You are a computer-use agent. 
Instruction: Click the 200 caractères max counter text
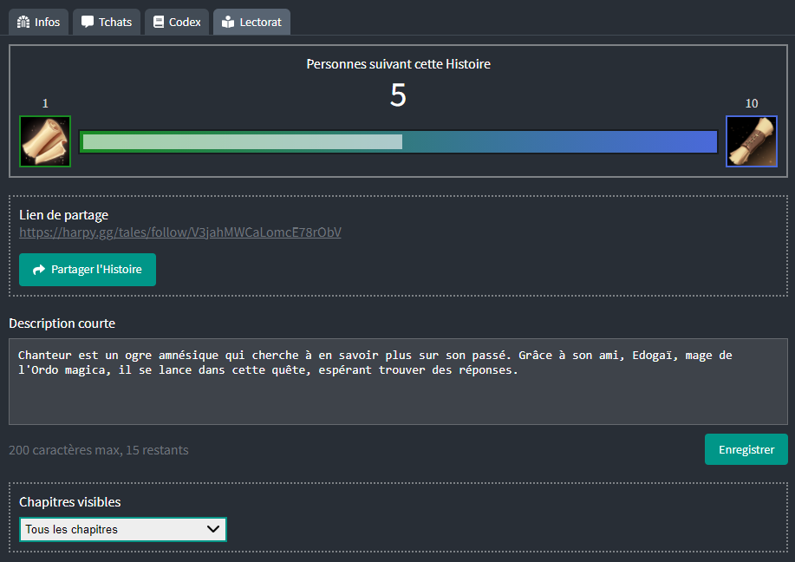(x=98, y=450)
